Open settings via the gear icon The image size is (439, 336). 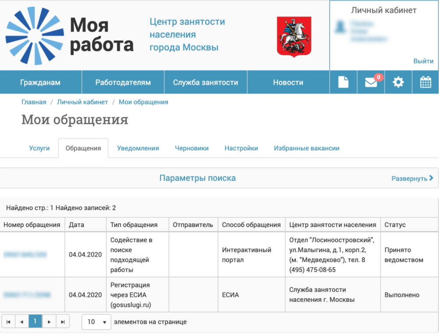(x=398, y=82)
